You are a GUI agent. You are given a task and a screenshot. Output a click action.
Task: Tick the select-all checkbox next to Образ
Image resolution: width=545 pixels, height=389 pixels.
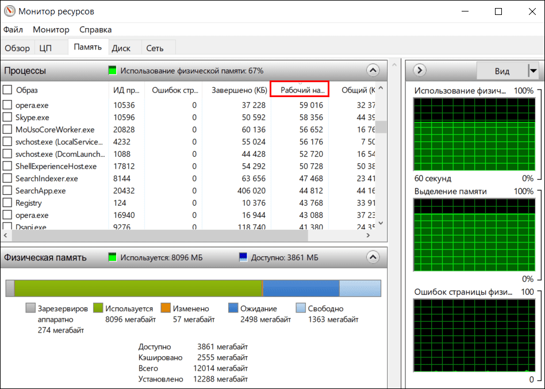(x=7, y=90)
